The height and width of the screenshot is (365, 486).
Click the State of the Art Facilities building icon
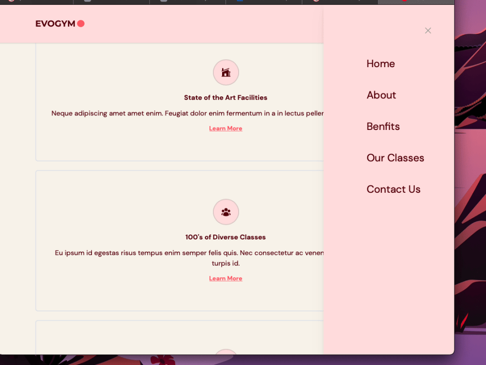[226, 72]
